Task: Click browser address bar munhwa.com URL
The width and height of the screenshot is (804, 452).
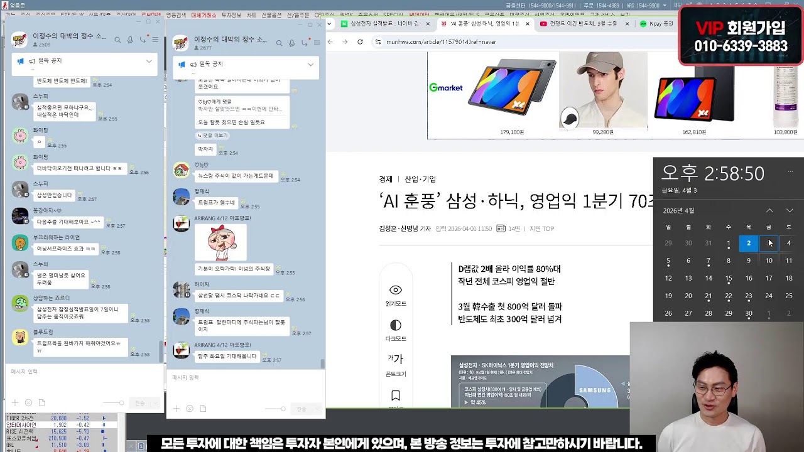Action: (441, 42)
